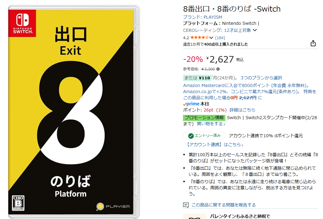Click the game box cover image
This screenshot has height=219, width=323.
coord(74,112)
